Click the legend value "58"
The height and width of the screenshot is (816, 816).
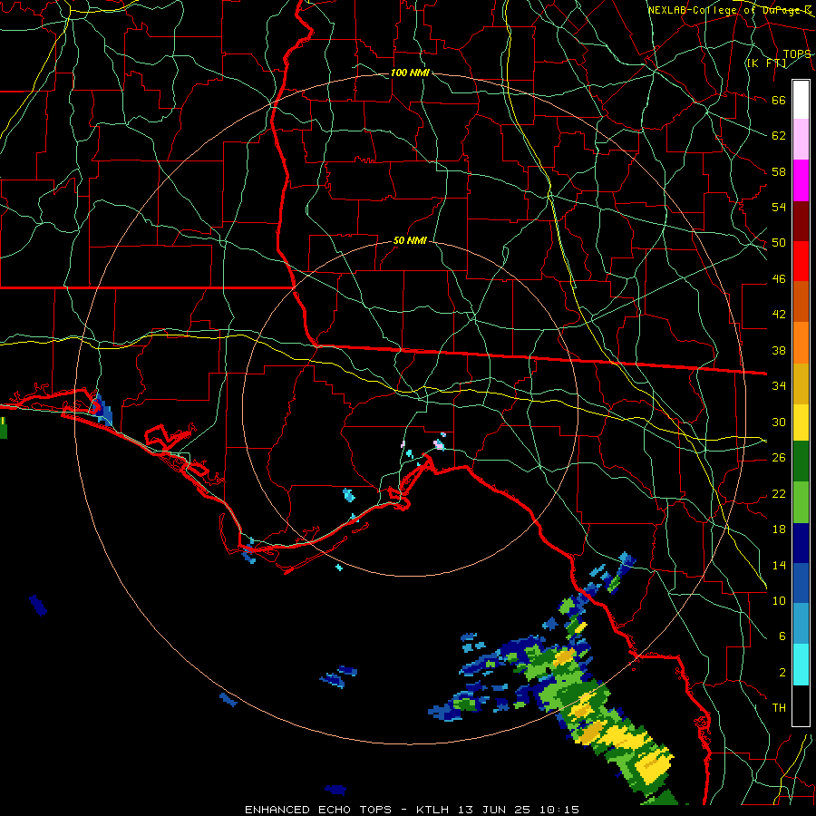[779, 171]
